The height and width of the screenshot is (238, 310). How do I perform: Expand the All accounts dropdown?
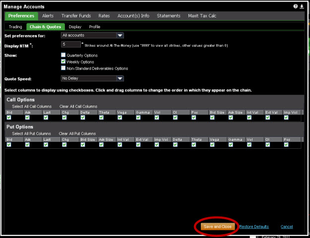coord(92,35)
